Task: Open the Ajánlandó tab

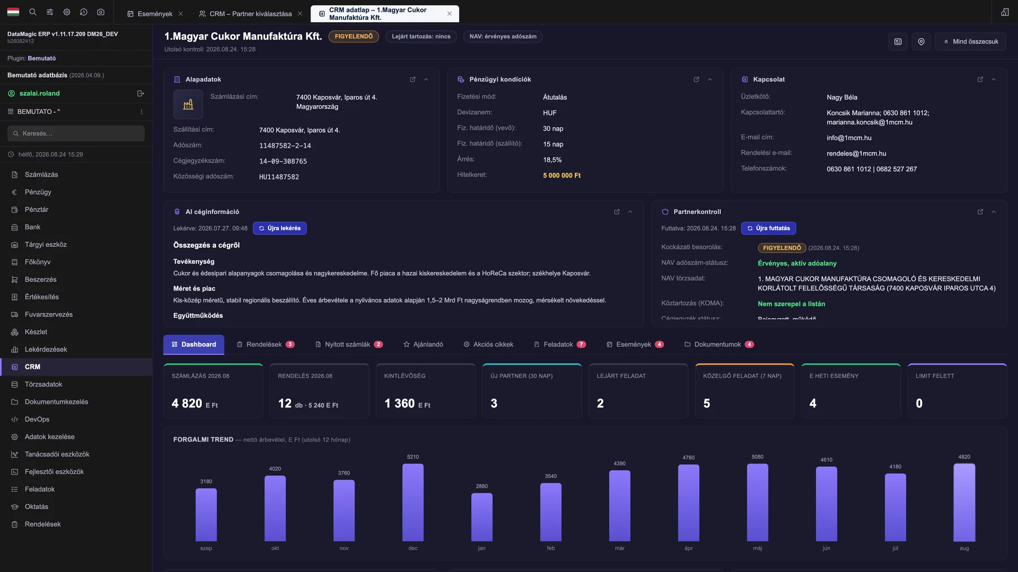Action: tap(423, 345)
